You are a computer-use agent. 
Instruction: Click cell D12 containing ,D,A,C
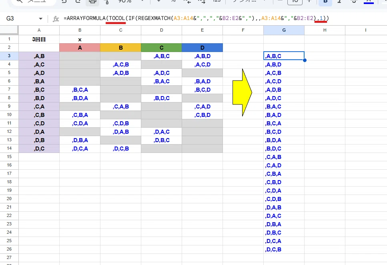click(161, 132)
